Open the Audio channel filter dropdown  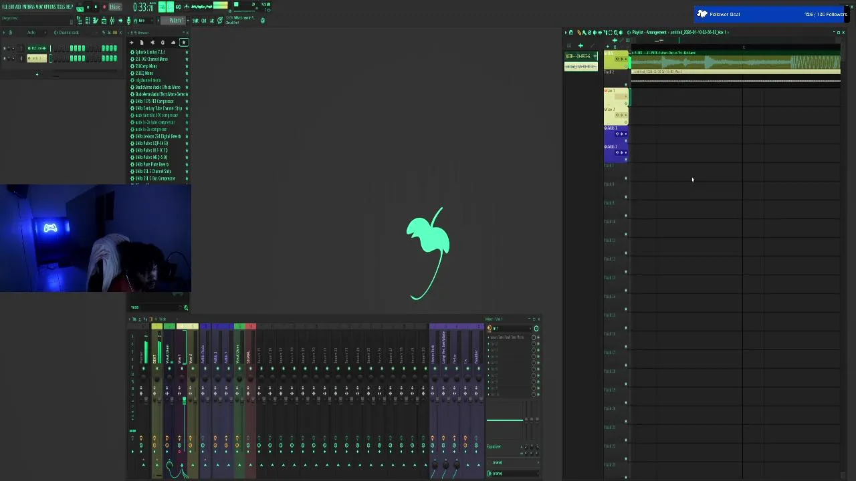pyautogui.click(x=35, y=33)
